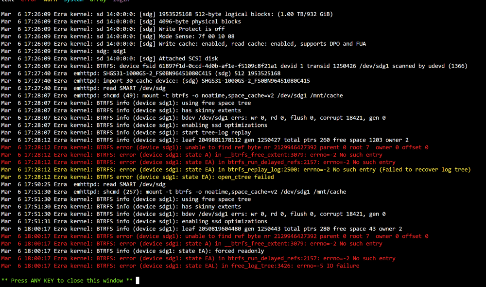Click the 'forced readonly' info line
This screenshot has width=486, height=287.
(x=133, y=251)
